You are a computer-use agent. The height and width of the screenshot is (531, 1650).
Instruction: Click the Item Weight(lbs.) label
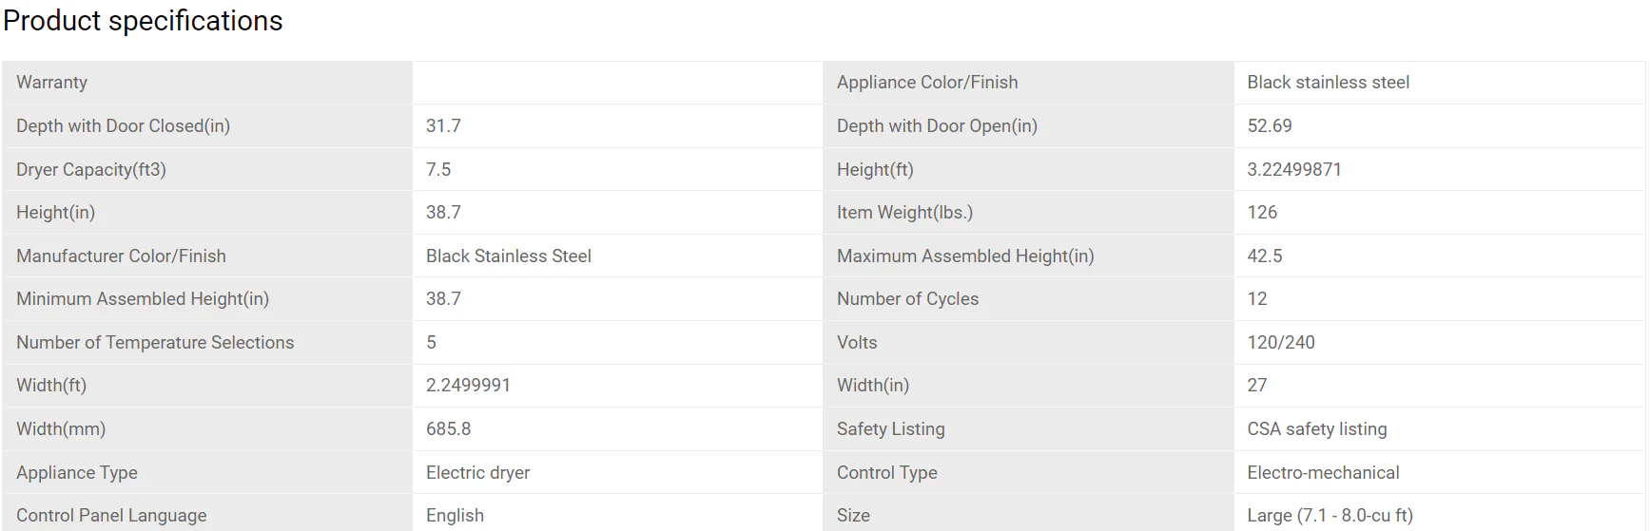(x=904, y=213)
